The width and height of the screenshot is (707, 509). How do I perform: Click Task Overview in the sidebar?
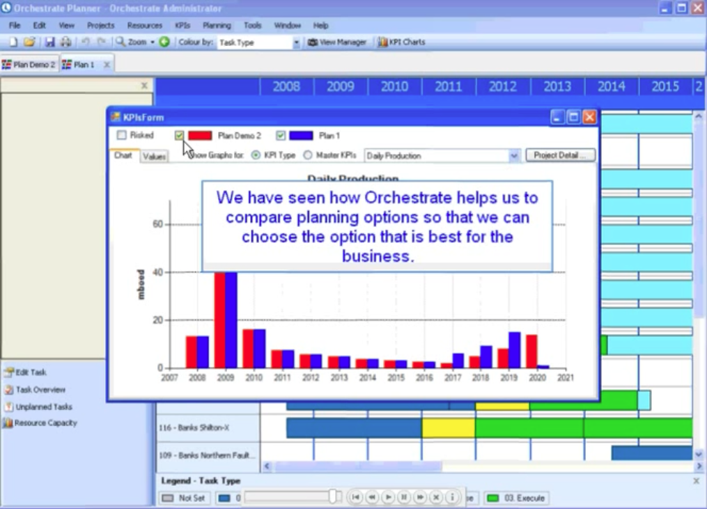[x=35, y=389]
